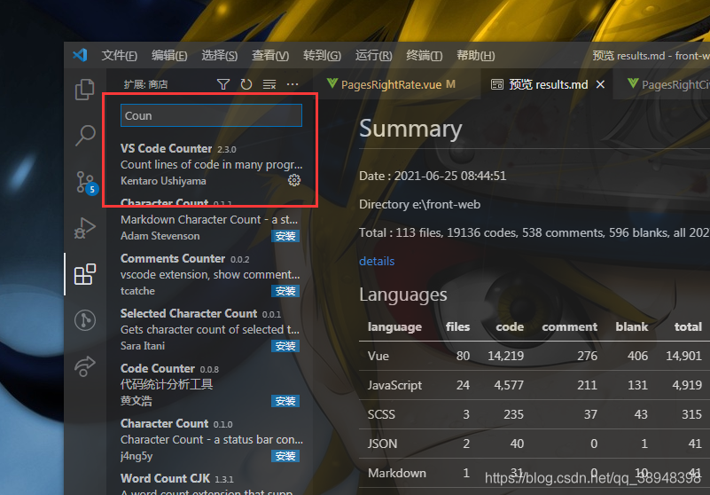
Task: Install Selected Character Count by Sara Itani
Action: pyautogui.click(x=285, y=346)
